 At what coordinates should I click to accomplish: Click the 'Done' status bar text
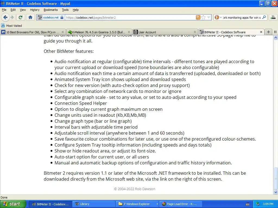pyautogui.click(x=4, y=197)
